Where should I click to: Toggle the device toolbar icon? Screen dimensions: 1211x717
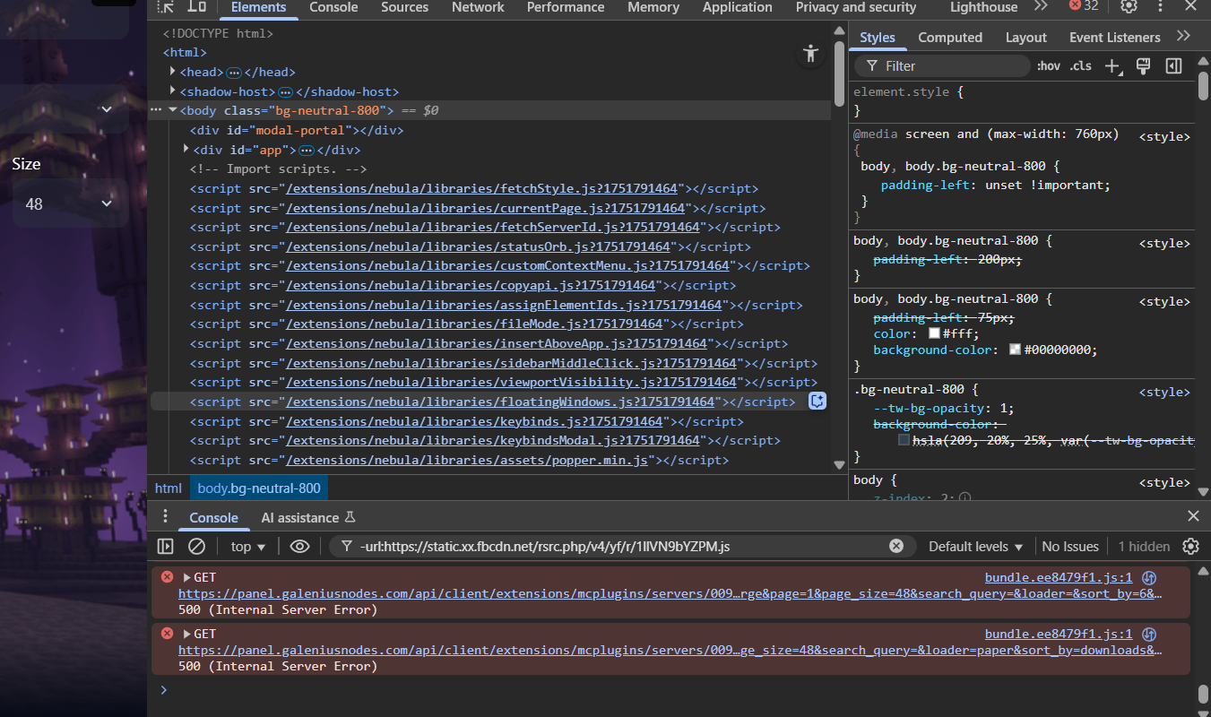pyautogui.click(x=196, y=6)
